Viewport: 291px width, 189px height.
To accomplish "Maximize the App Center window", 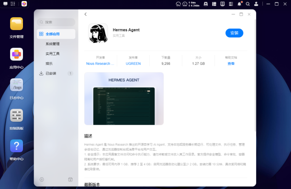I will (x=241, y=14).
